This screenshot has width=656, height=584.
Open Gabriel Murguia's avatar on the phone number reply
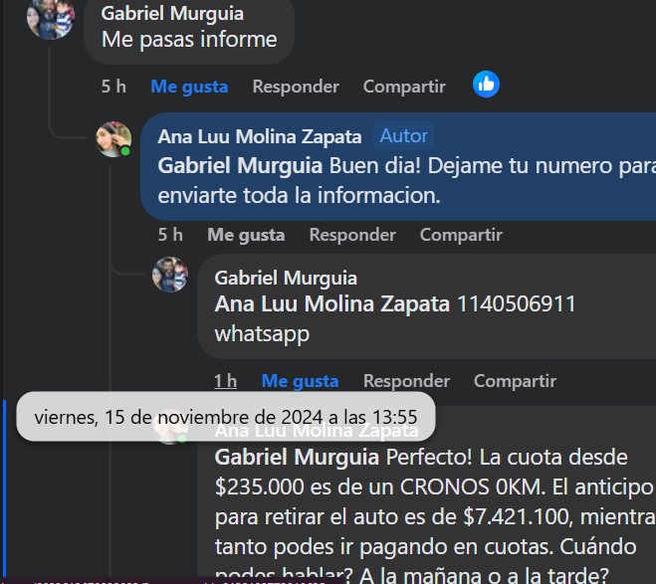[x=170, y=275]
